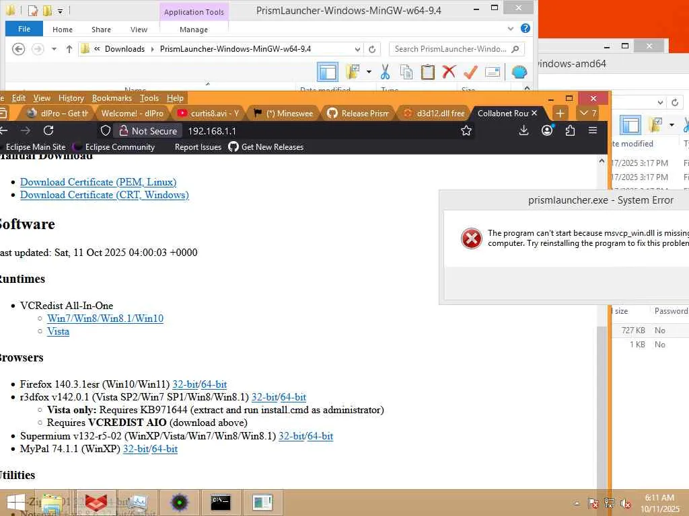Click the orange checkmark Properties icon
This screenshot has width=689, height=516.
[470, 72]
